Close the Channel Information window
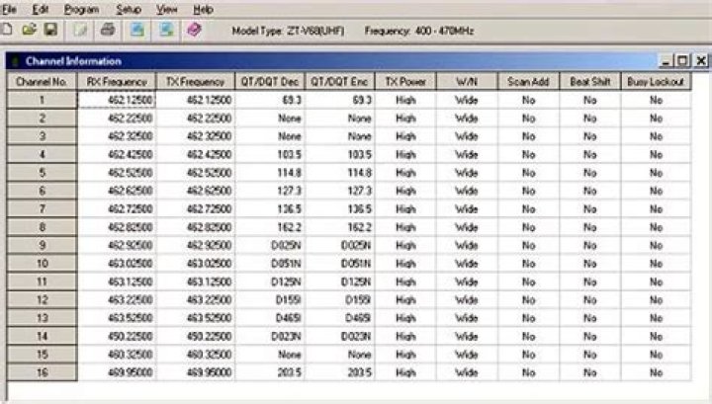Viewport: 712px width, 404px height. (701, 60)
